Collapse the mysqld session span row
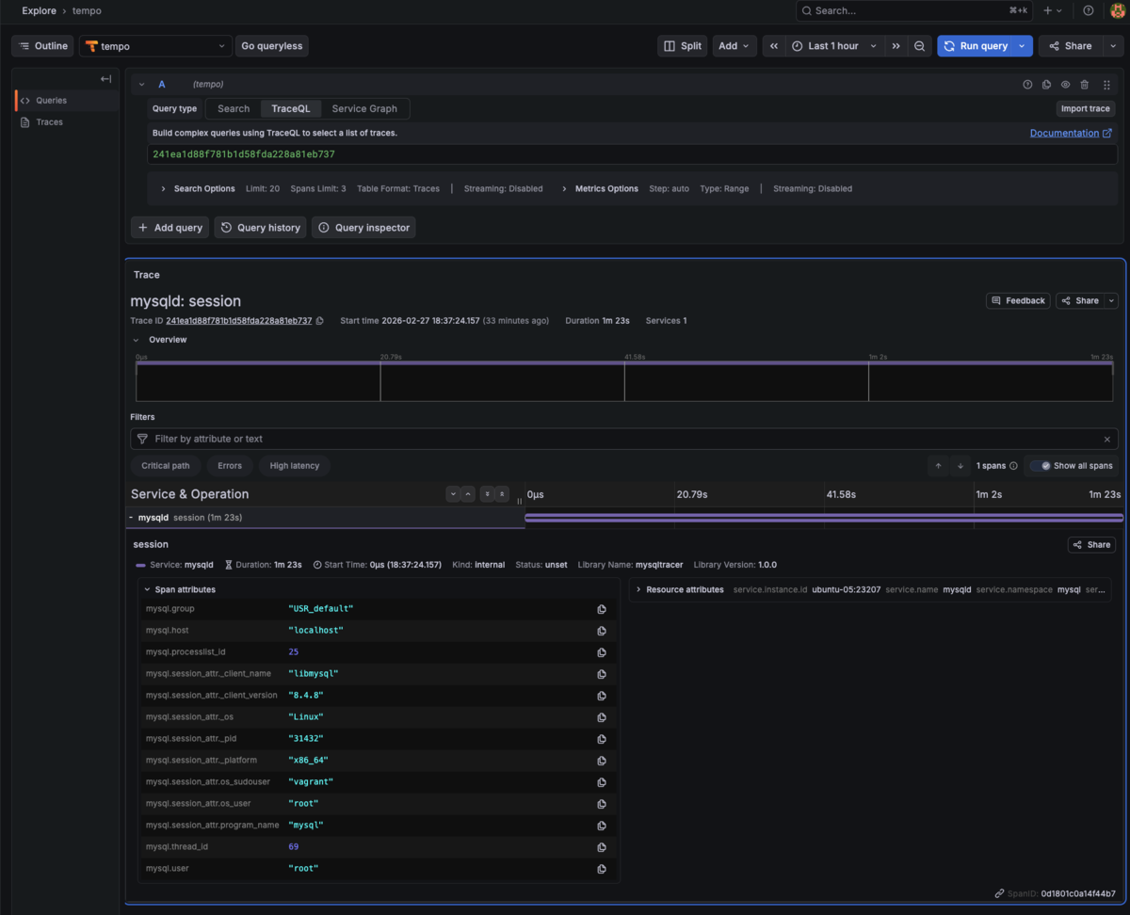Image resolution: width=1130 pixels, height=915 pixels. [131, 518]
